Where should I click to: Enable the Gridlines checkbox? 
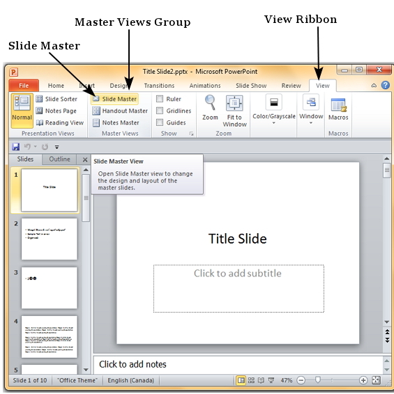pyautogui.click(x=160, y=111)
